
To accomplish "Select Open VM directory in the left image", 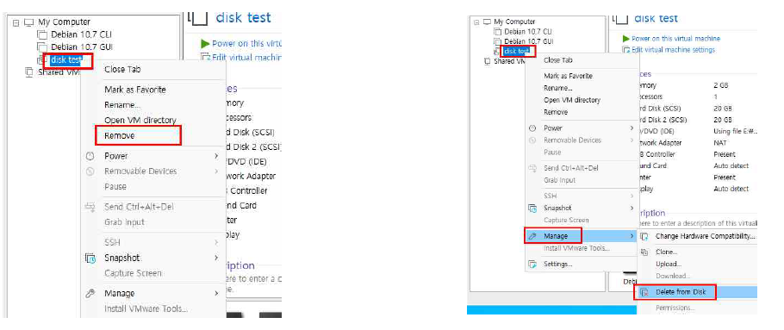I will pos(140,121).
